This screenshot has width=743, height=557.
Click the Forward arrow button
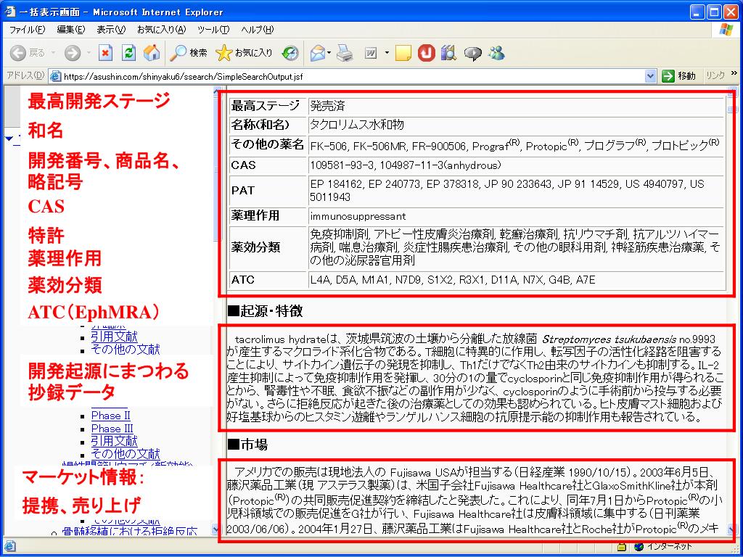click(x=72, y=53)
